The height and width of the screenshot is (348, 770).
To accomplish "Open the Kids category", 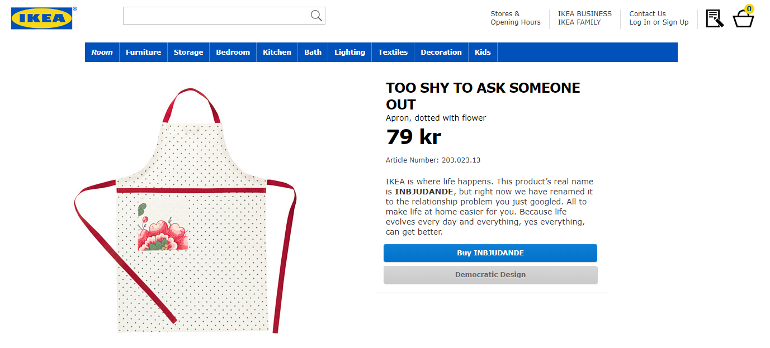I will tap(483, 52).
